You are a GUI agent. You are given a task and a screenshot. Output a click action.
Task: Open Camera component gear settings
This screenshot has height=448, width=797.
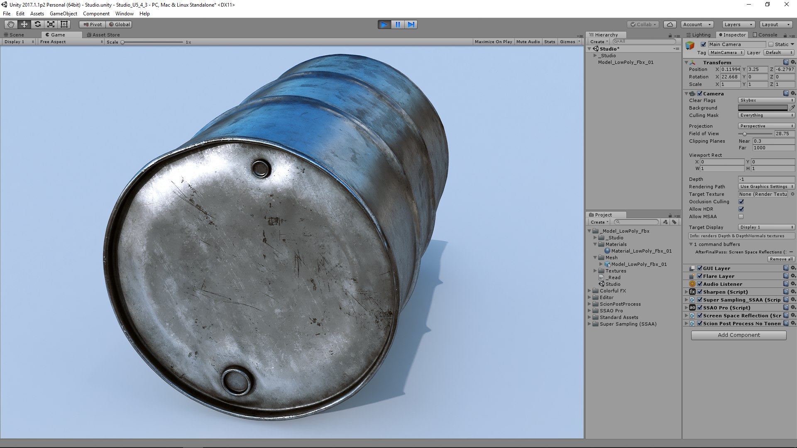click(x=793, y=93)
